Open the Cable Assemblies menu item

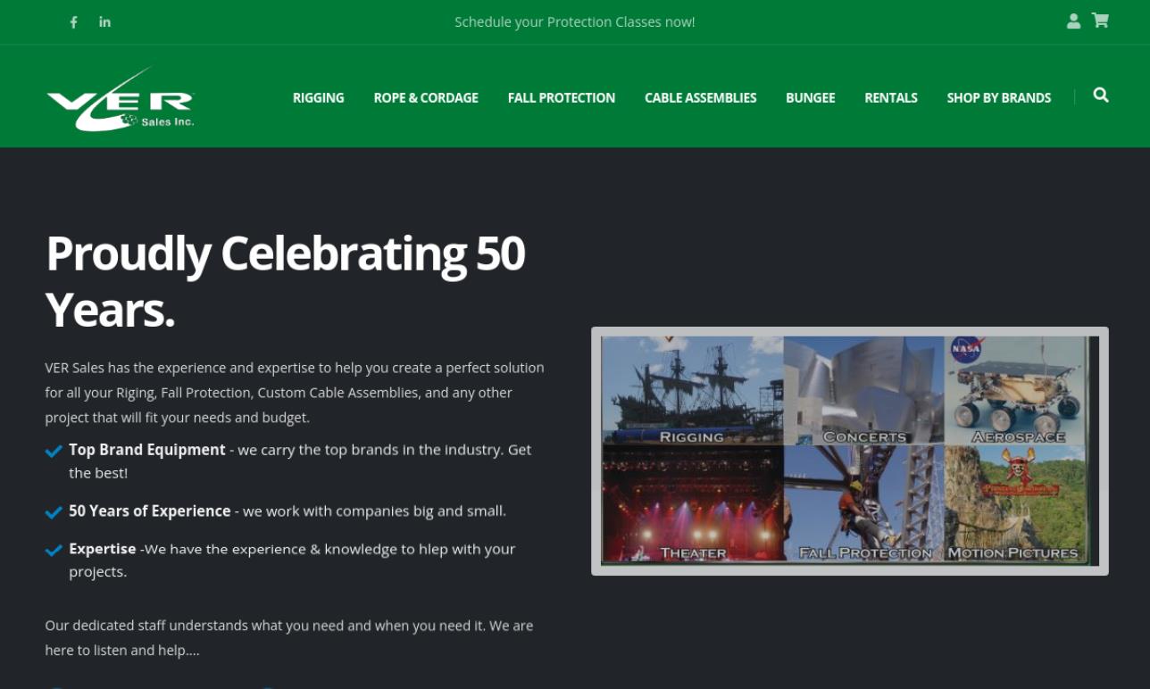(x=700, y=98)
